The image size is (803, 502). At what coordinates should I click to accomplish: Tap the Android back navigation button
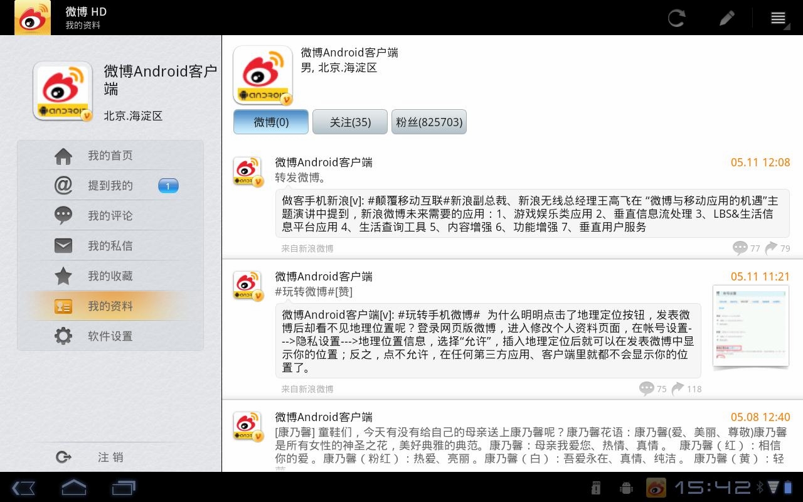(x=23, y=488)
